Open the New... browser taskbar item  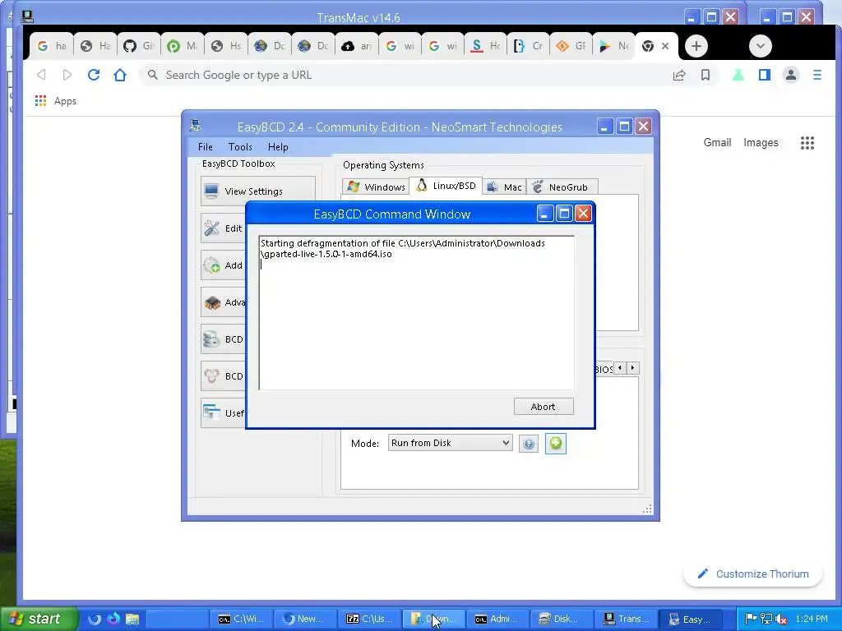coord(305,619)
